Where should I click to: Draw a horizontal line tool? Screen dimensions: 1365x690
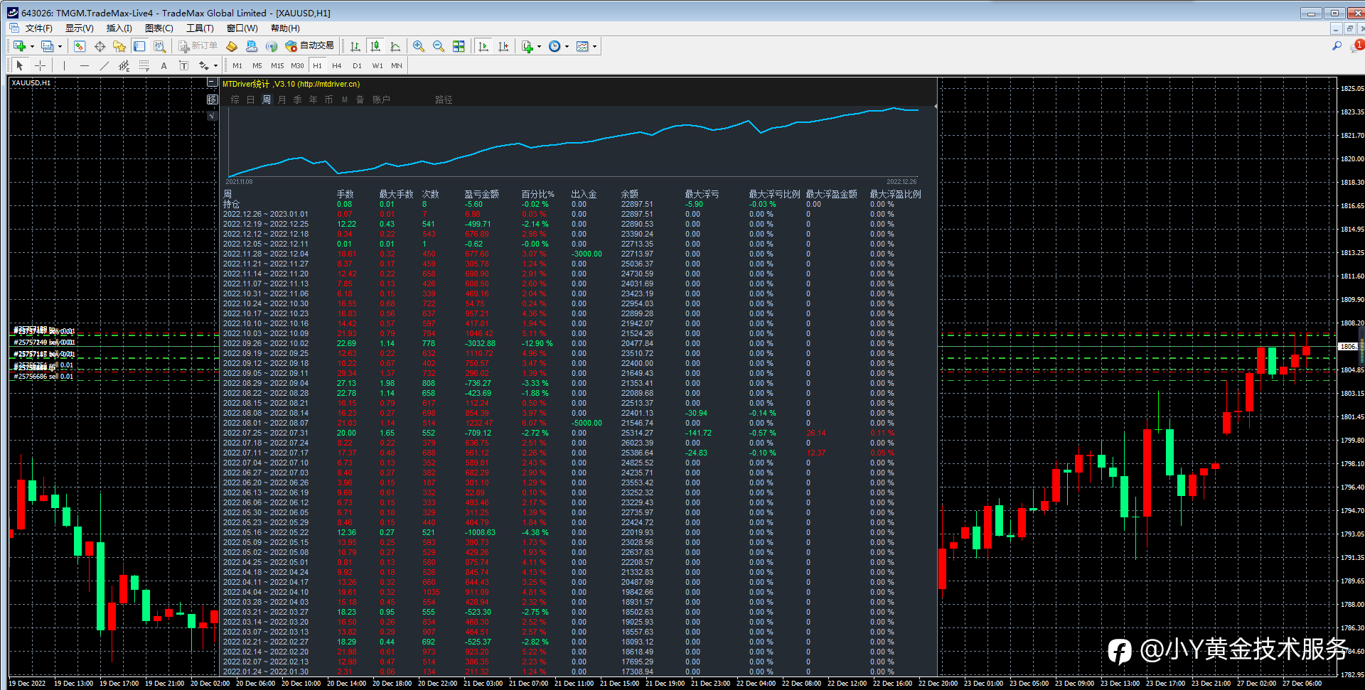(85, 65)
